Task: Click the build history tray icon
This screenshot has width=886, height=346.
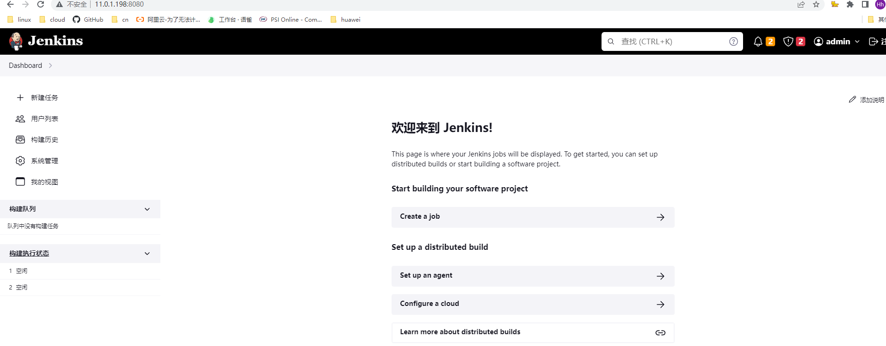Action: pos(20,140)
